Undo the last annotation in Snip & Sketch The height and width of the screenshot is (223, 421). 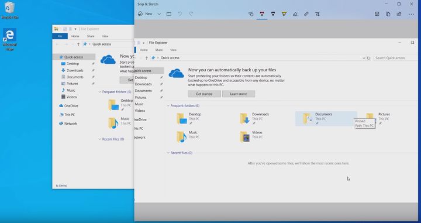180,14
